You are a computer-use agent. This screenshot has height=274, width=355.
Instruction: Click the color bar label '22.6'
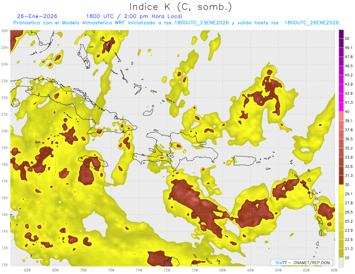click(348, 239)
